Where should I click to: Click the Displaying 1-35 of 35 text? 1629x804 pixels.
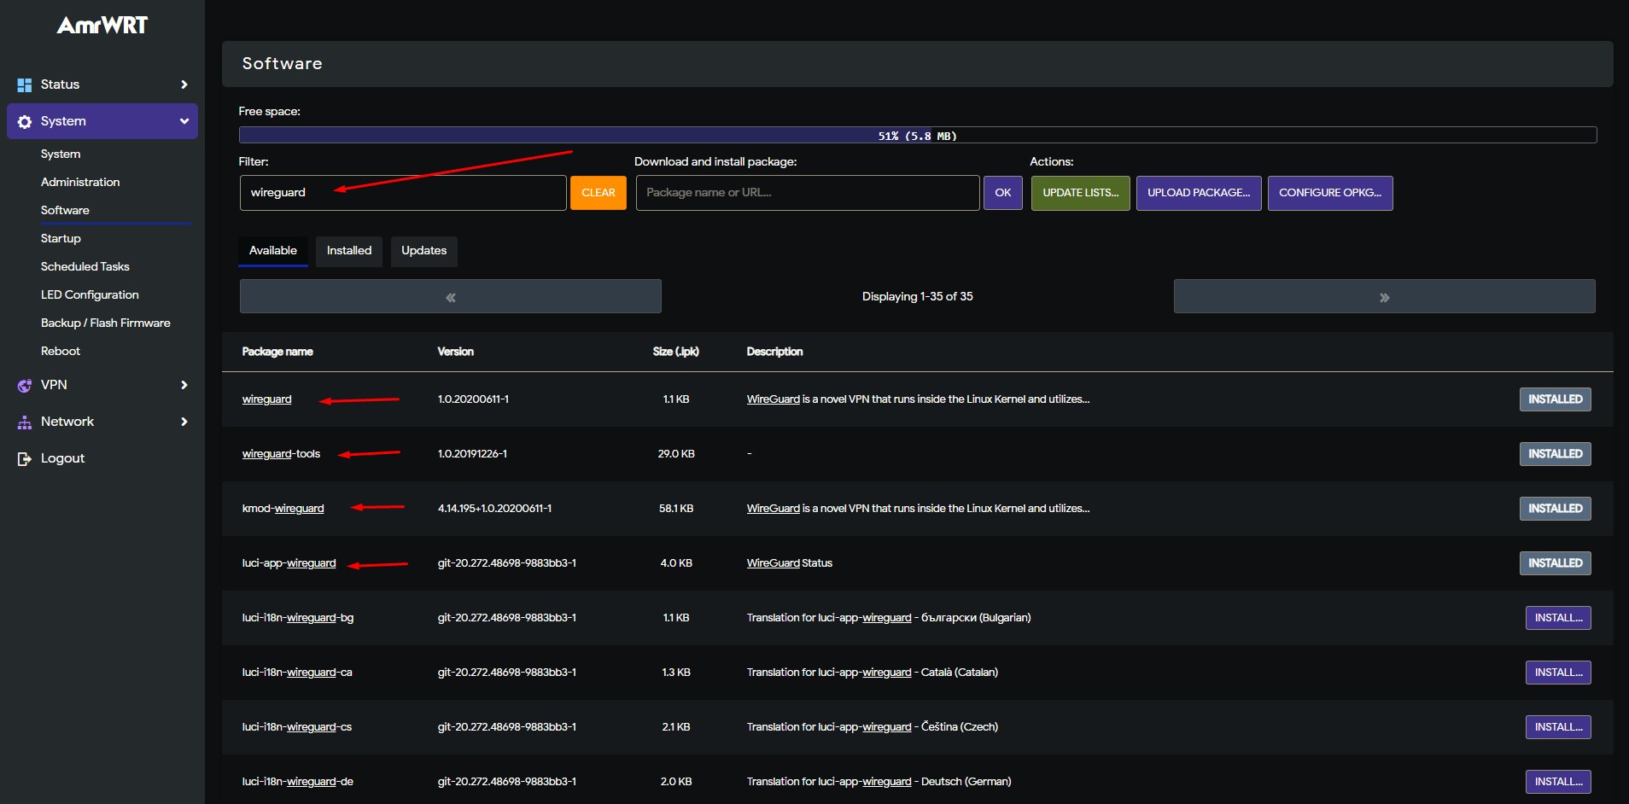(x=918, y=297)
